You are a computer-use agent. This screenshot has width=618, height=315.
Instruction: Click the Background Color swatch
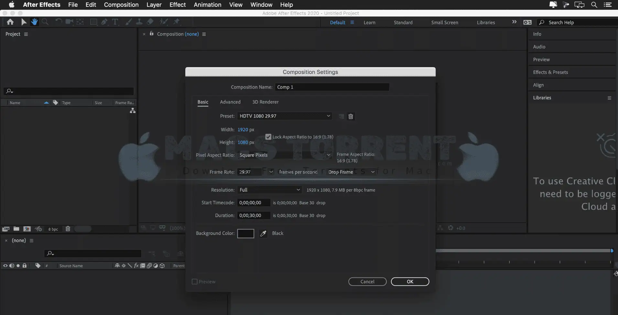pyautogui.click(x=246, y=233)
